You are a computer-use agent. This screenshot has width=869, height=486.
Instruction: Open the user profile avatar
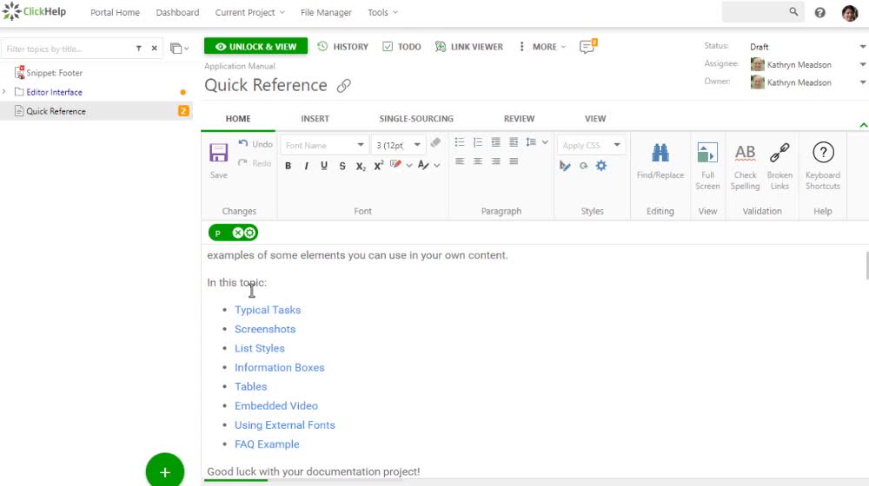(850, 13)
